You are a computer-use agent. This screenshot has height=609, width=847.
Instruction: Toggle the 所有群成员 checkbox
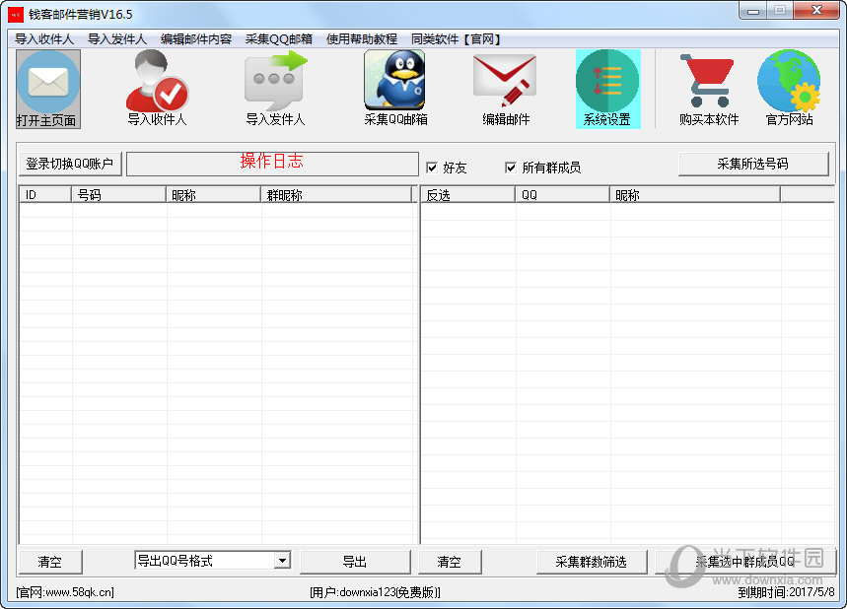pyautogui.click(x=511, y=168)
